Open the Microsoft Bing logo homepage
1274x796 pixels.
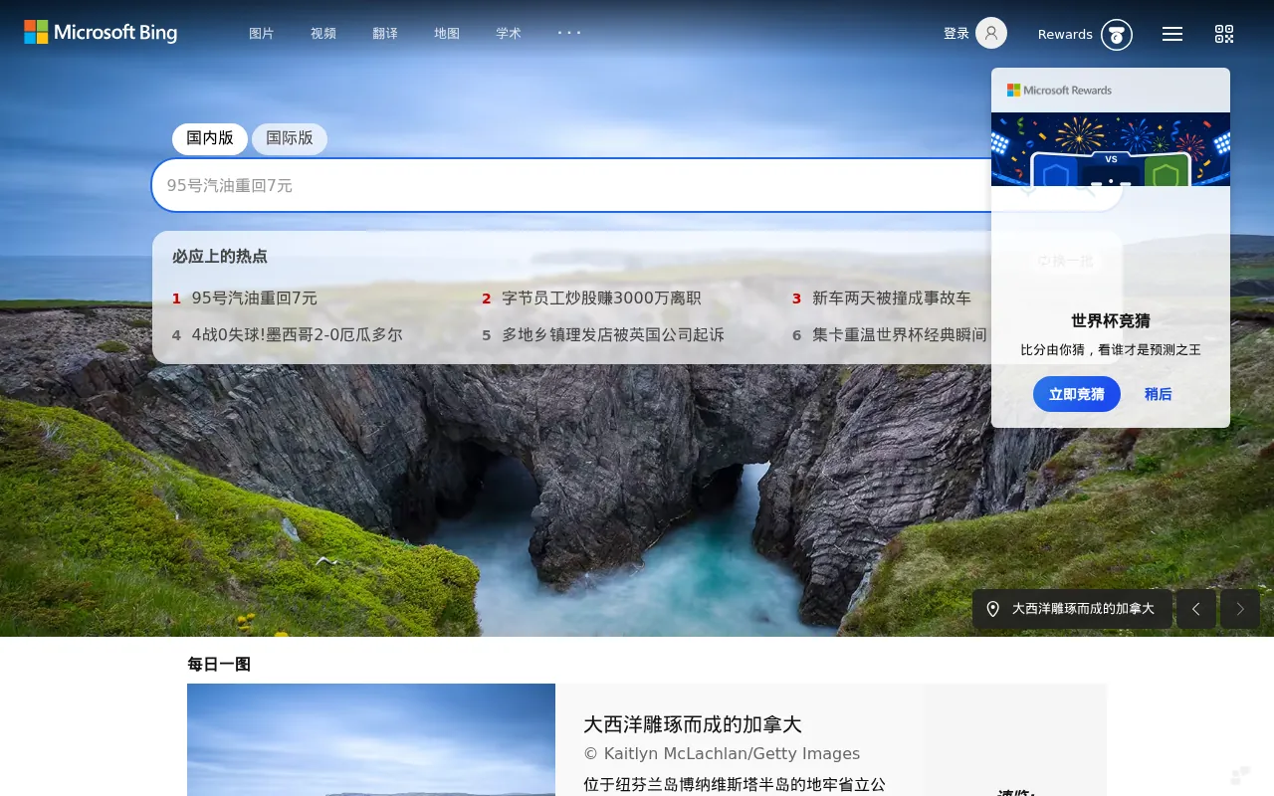click(x=101, y=32)
